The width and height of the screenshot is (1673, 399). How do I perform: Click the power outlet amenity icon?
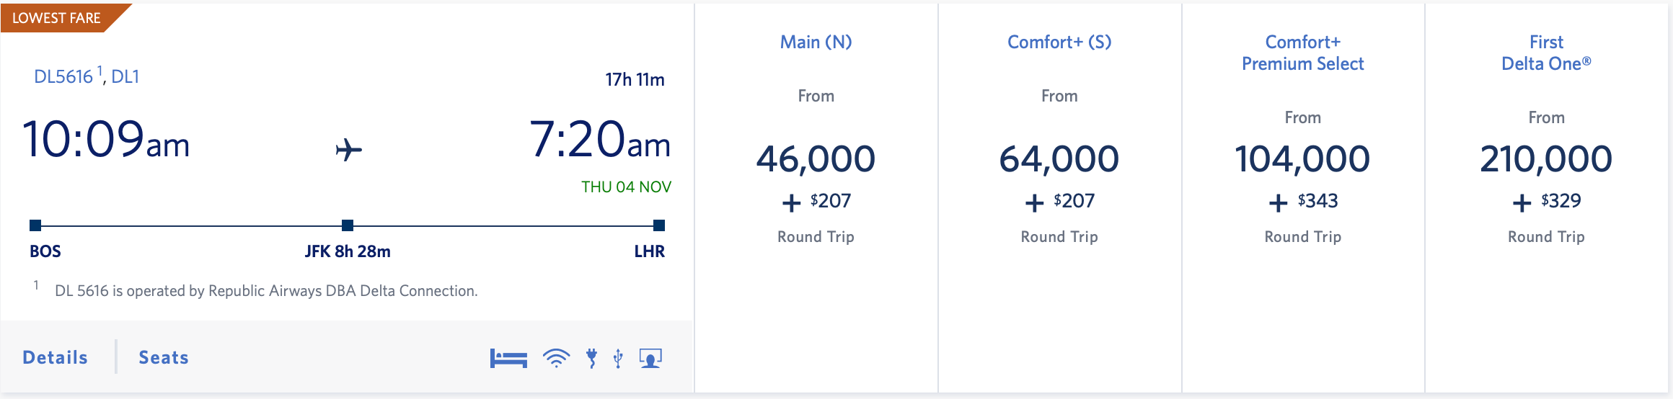point(592,358)
